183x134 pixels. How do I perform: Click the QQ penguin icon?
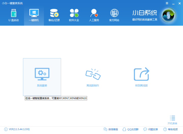click(124, 129)
